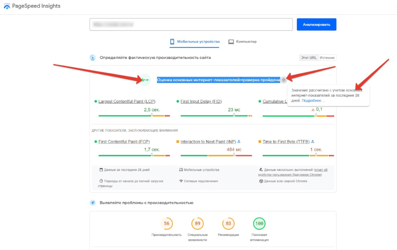Click the experimental flask icon beside INP
Image resolution: width=397 pixels, height=250 pixels.
tap(239, 142)
